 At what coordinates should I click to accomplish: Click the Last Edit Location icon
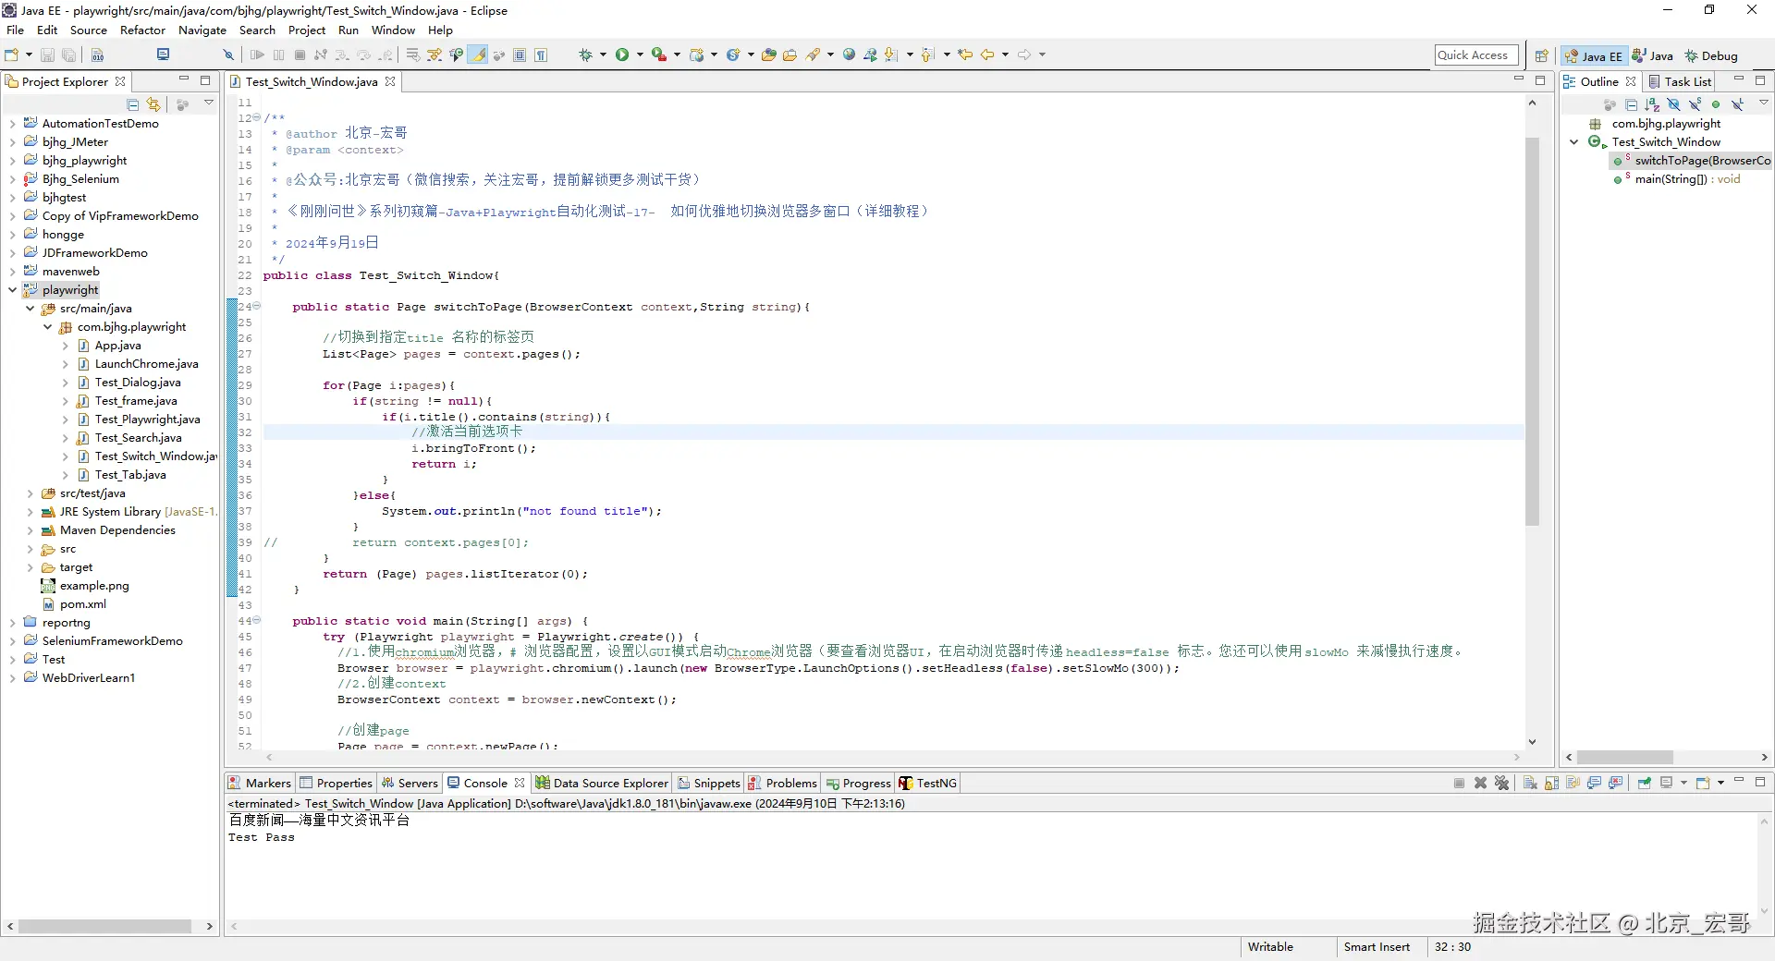[x=965, y=55]
